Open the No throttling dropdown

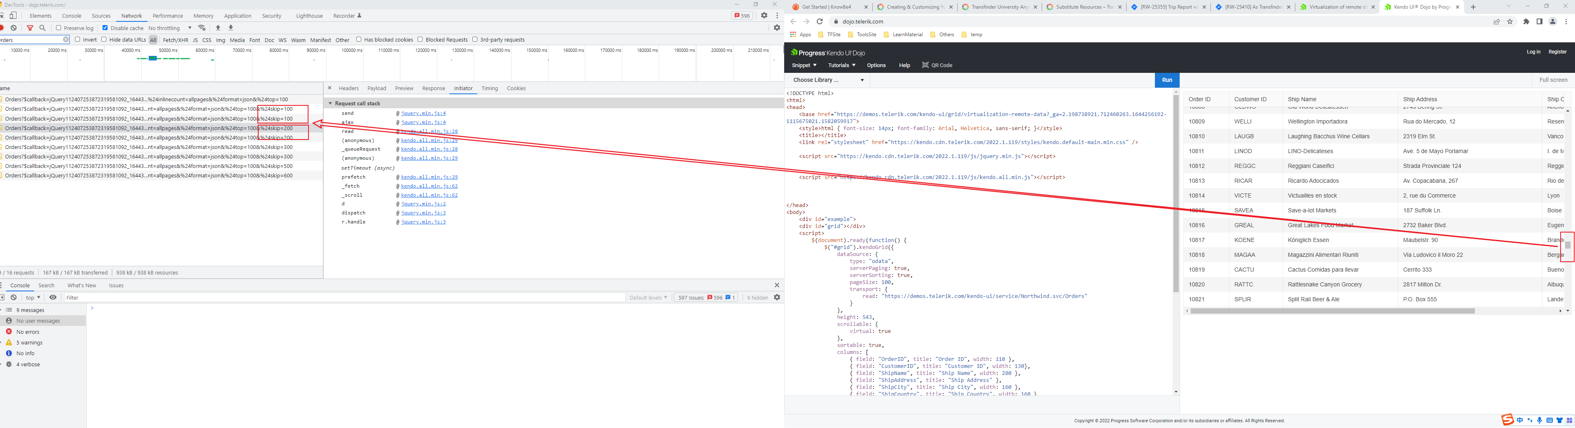pos(170,28)
